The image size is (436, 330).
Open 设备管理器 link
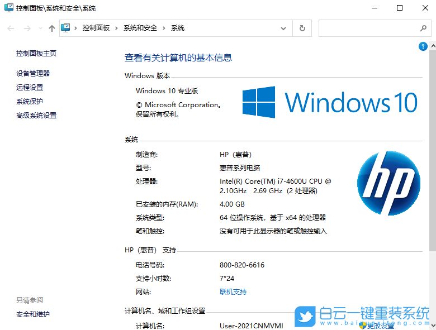[33, 73]
